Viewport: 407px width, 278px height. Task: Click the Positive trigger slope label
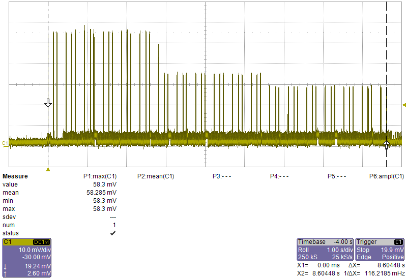tap(393, 257)
